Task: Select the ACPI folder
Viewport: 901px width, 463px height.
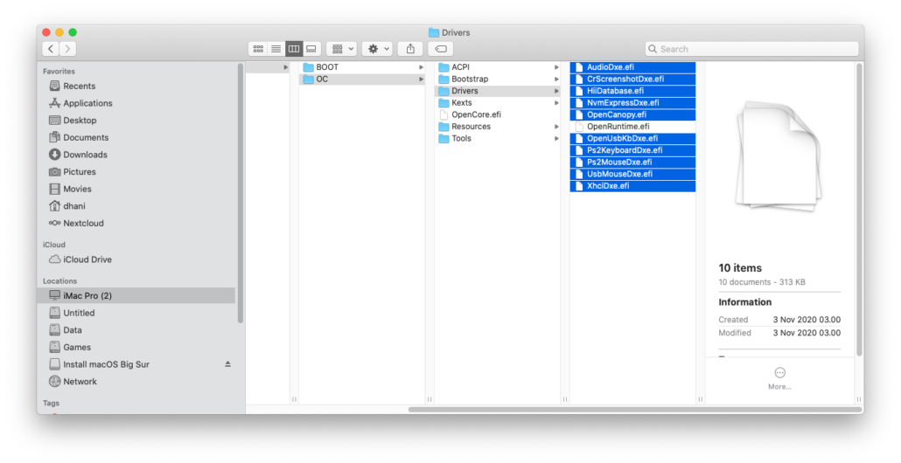Action: tap(461, 67)
